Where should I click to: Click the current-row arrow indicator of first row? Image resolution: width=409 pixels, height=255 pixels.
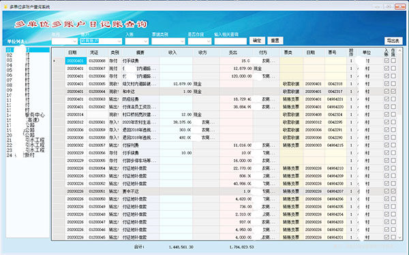(55, 61)
